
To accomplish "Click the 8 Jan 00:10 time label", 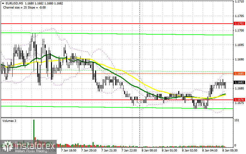I will [149, 151].
